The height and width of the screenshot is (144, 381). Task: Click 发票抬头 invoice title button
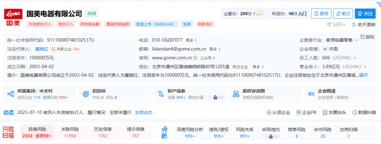point(334,113)
